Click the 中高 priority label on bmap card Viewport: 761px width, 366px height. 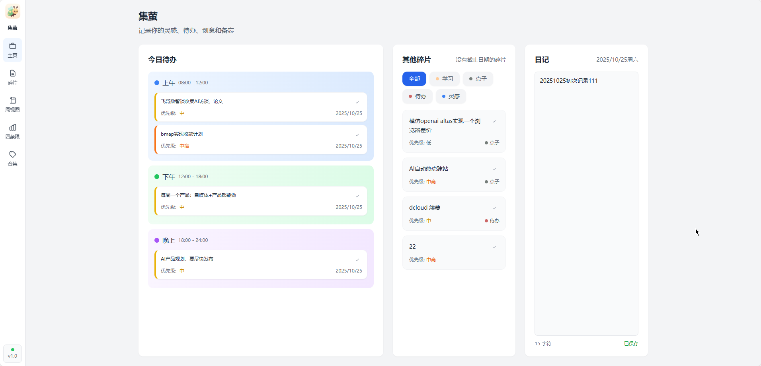(185, 146)
